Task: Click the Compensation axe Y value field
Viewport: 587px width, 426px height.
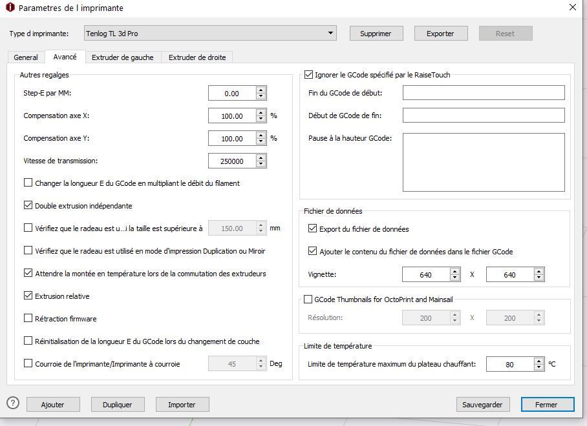Action: pyautogui.click(x=232, y=138)
